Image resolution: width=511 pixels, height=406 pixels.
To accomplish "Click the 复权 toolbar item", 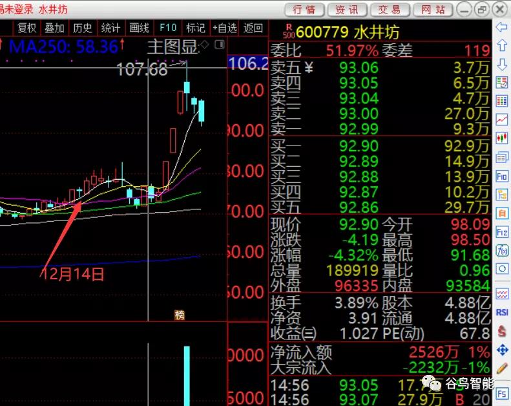I will pyautogui.click(x=26, y=28).
